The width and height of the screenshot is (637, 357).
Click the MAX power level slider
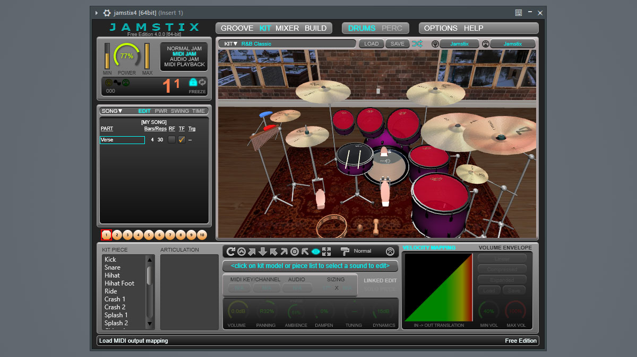[x=147, y=56]
